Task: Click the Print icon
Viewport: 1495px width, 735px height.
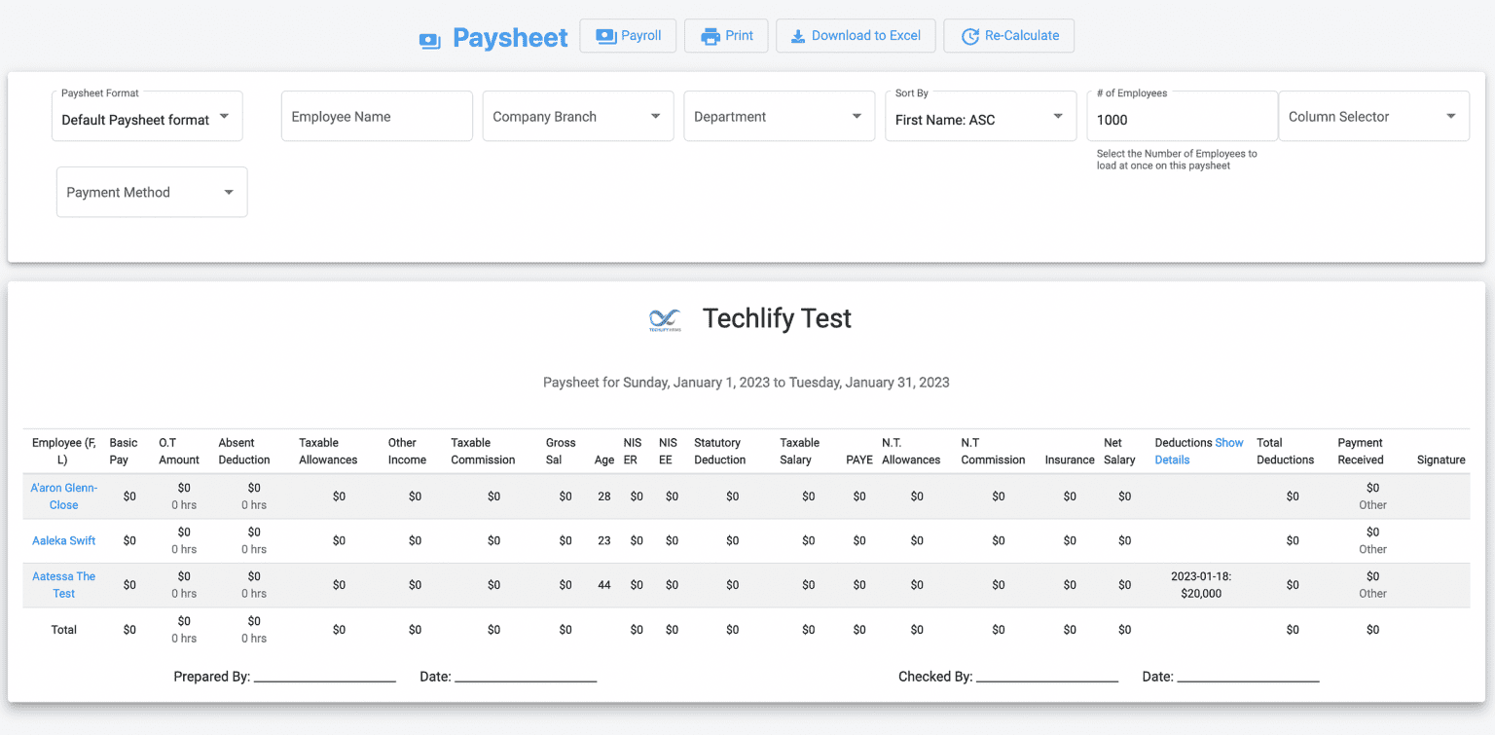Action: pyautogui.click(x=711, y=35)
